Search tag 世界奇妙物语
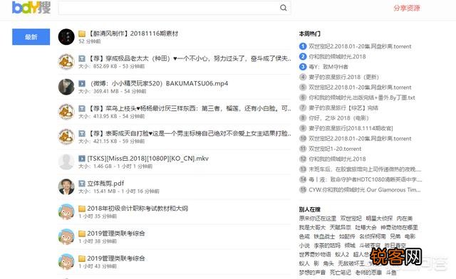The image size is (456, 279). (315, 254)
